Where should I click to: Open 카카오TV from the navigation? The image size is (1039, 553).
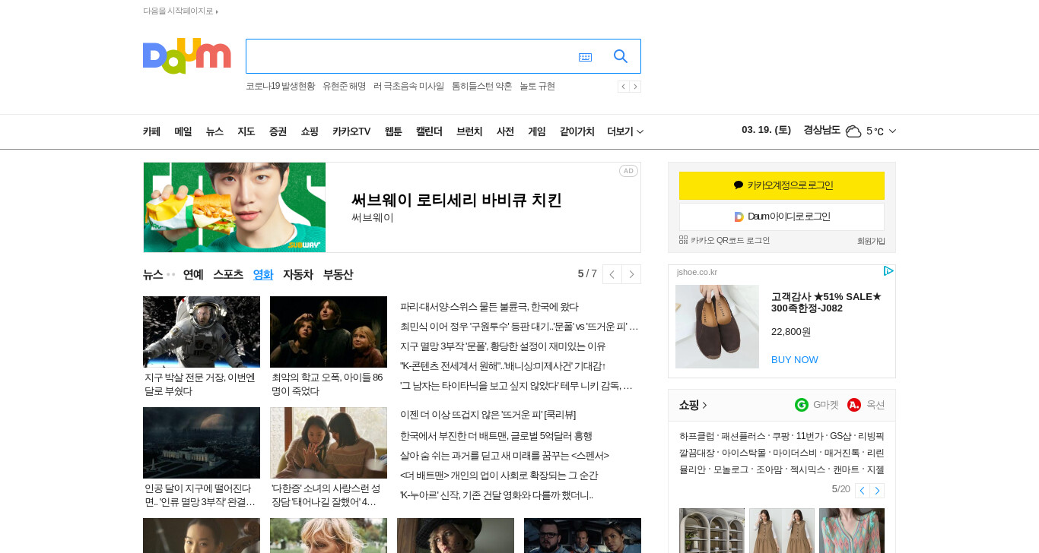point(351,131)
